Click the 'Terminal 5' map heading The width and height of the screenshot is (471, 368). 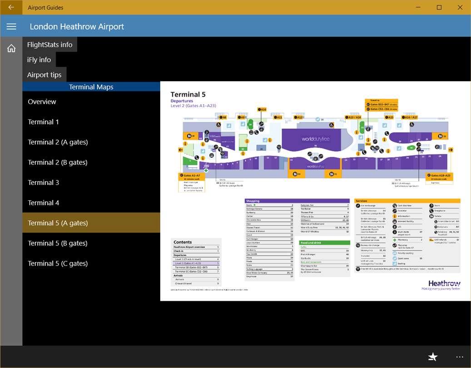click(x=188, y=94)
